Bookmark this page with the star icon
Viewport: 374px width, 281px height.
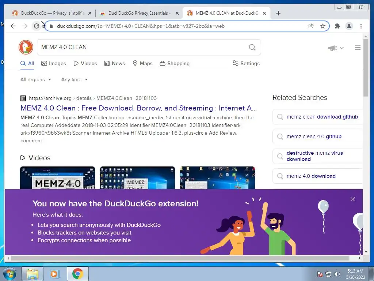tap(323, 26)
